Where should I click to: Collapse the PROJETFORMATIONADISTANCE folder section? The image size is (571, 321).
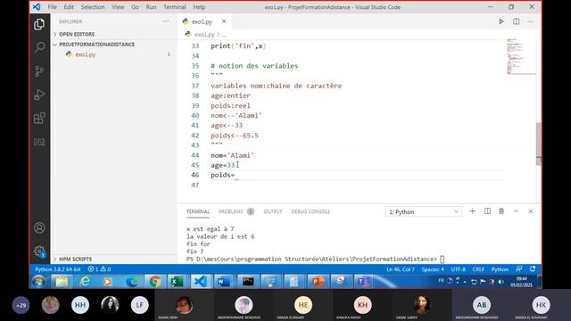click(x=113, y=45)
